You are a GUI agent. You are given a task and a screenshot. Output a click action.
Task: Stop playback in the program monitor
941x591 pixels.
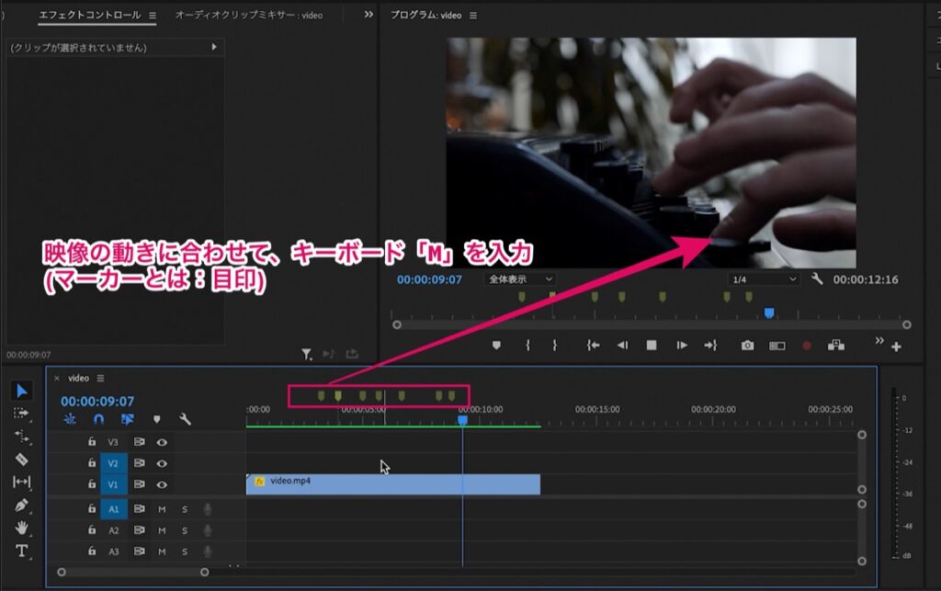[x=652, y=345]
